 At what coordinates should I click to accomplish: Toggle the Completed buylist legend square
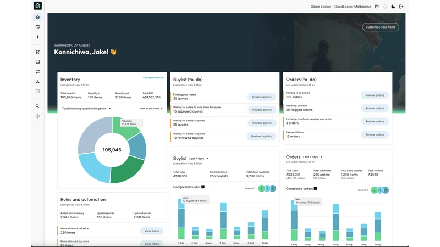pyautogui.click(x=203, y=187)
